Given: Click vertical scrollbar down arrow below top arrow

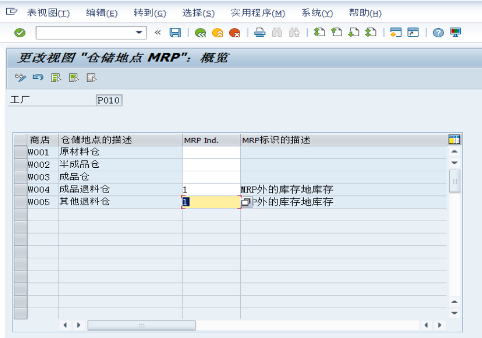Looking at the screenshot, I should [454, 163].
